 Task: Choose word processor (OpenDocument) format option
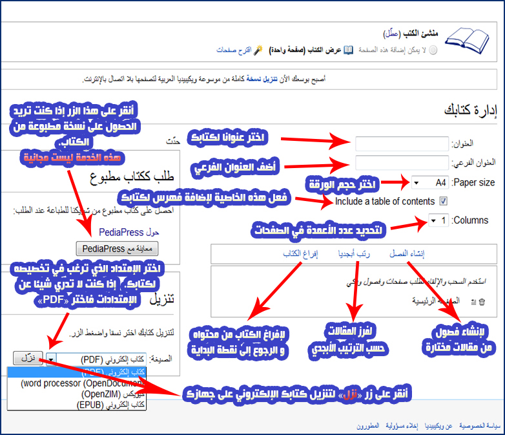point(77,383)
